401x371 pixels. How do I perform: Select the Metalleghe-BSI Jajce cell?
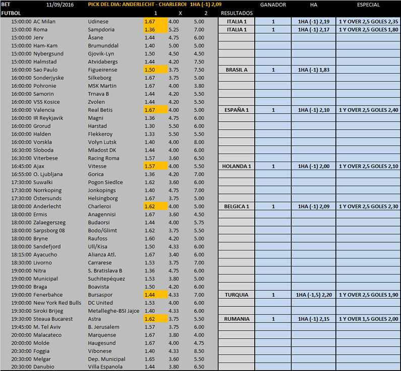pos(113,311)
